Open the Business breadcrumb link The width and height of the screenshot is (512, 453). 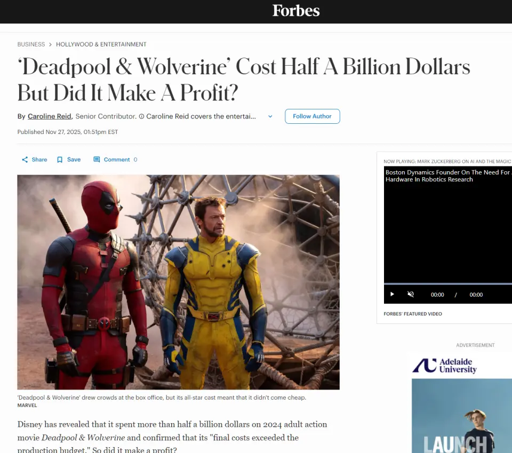click(31, 44)
